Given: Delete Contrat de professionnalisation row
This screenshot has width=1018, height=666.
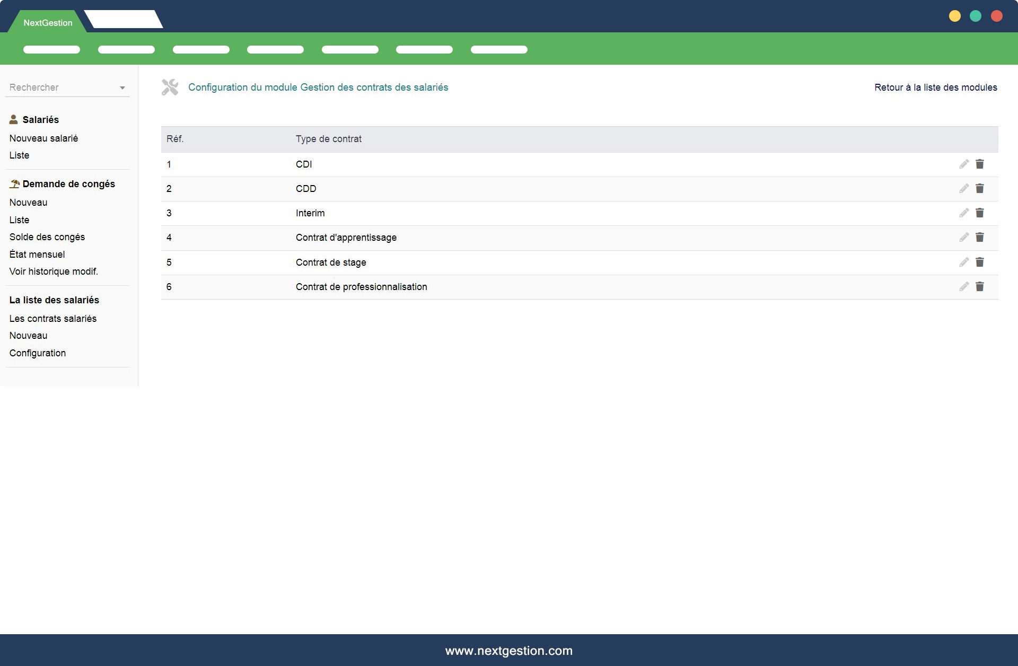Looking at the screenshot, I should tap(980, 287).
